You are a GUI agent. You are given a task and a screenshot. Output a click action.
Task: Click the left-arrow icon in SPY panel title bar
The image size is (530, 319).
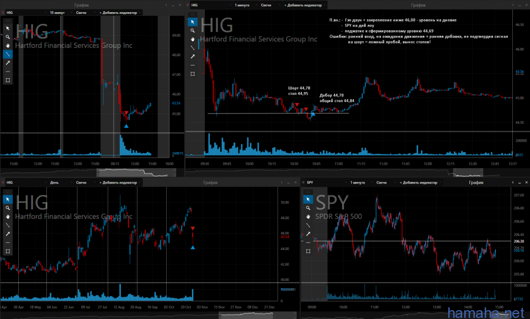click(x=513, y=182)
